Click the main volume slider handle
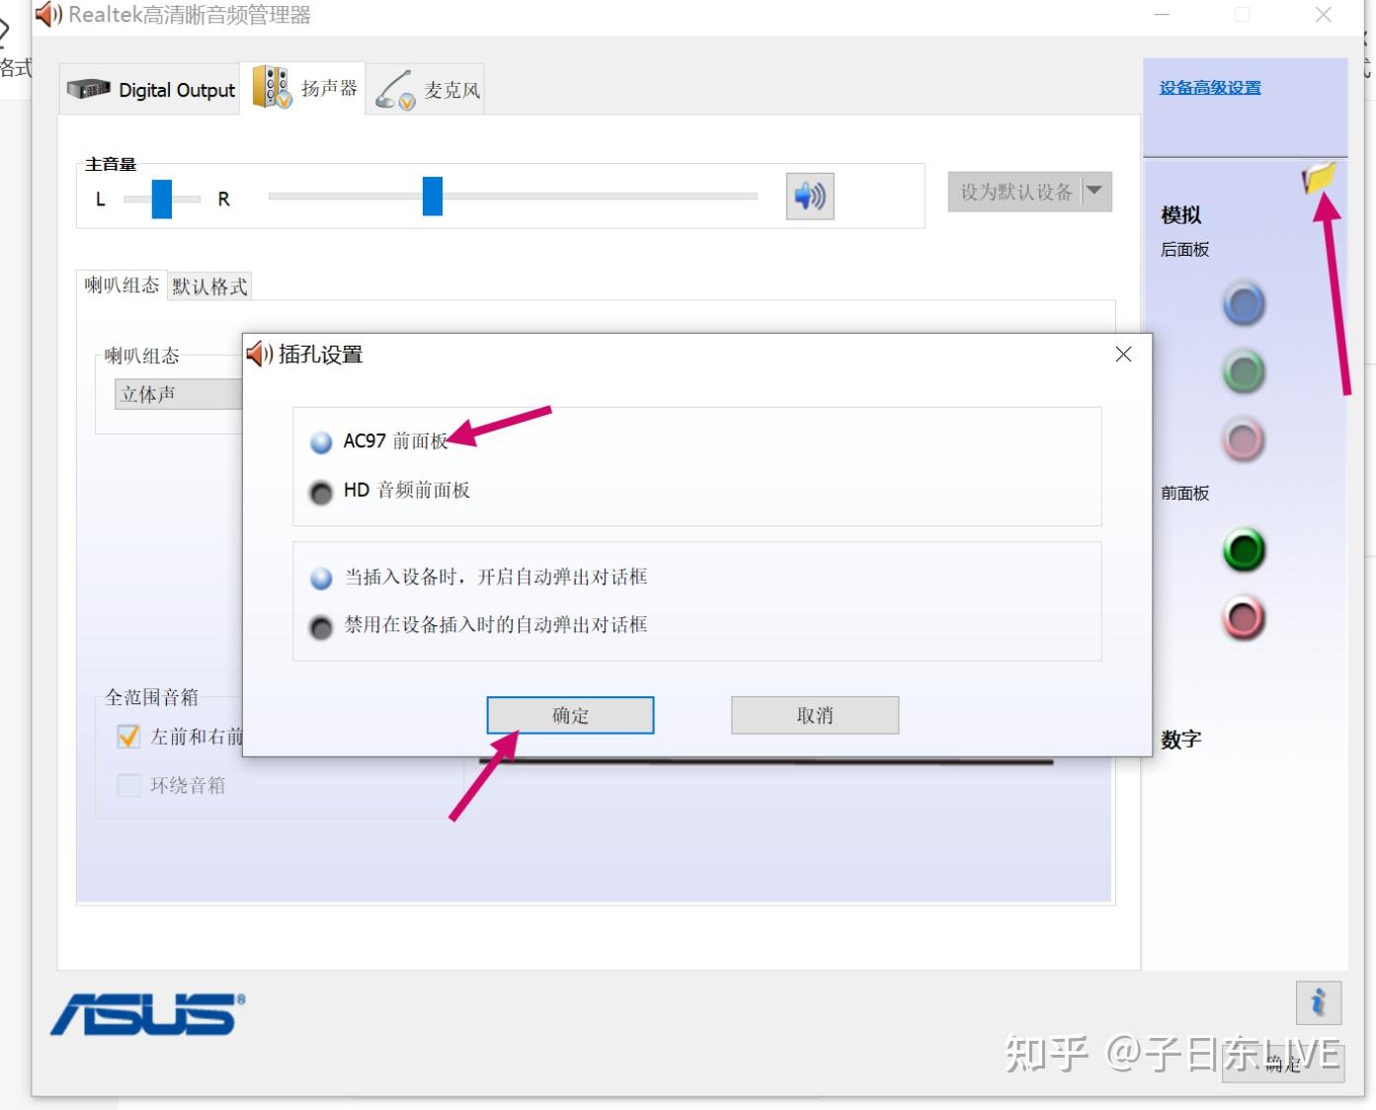This screenshot has height=1110, width=1376. [433, 196]
